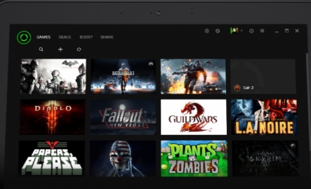Close the Cortex window
311x189 pixels.
tap(297, 31)
